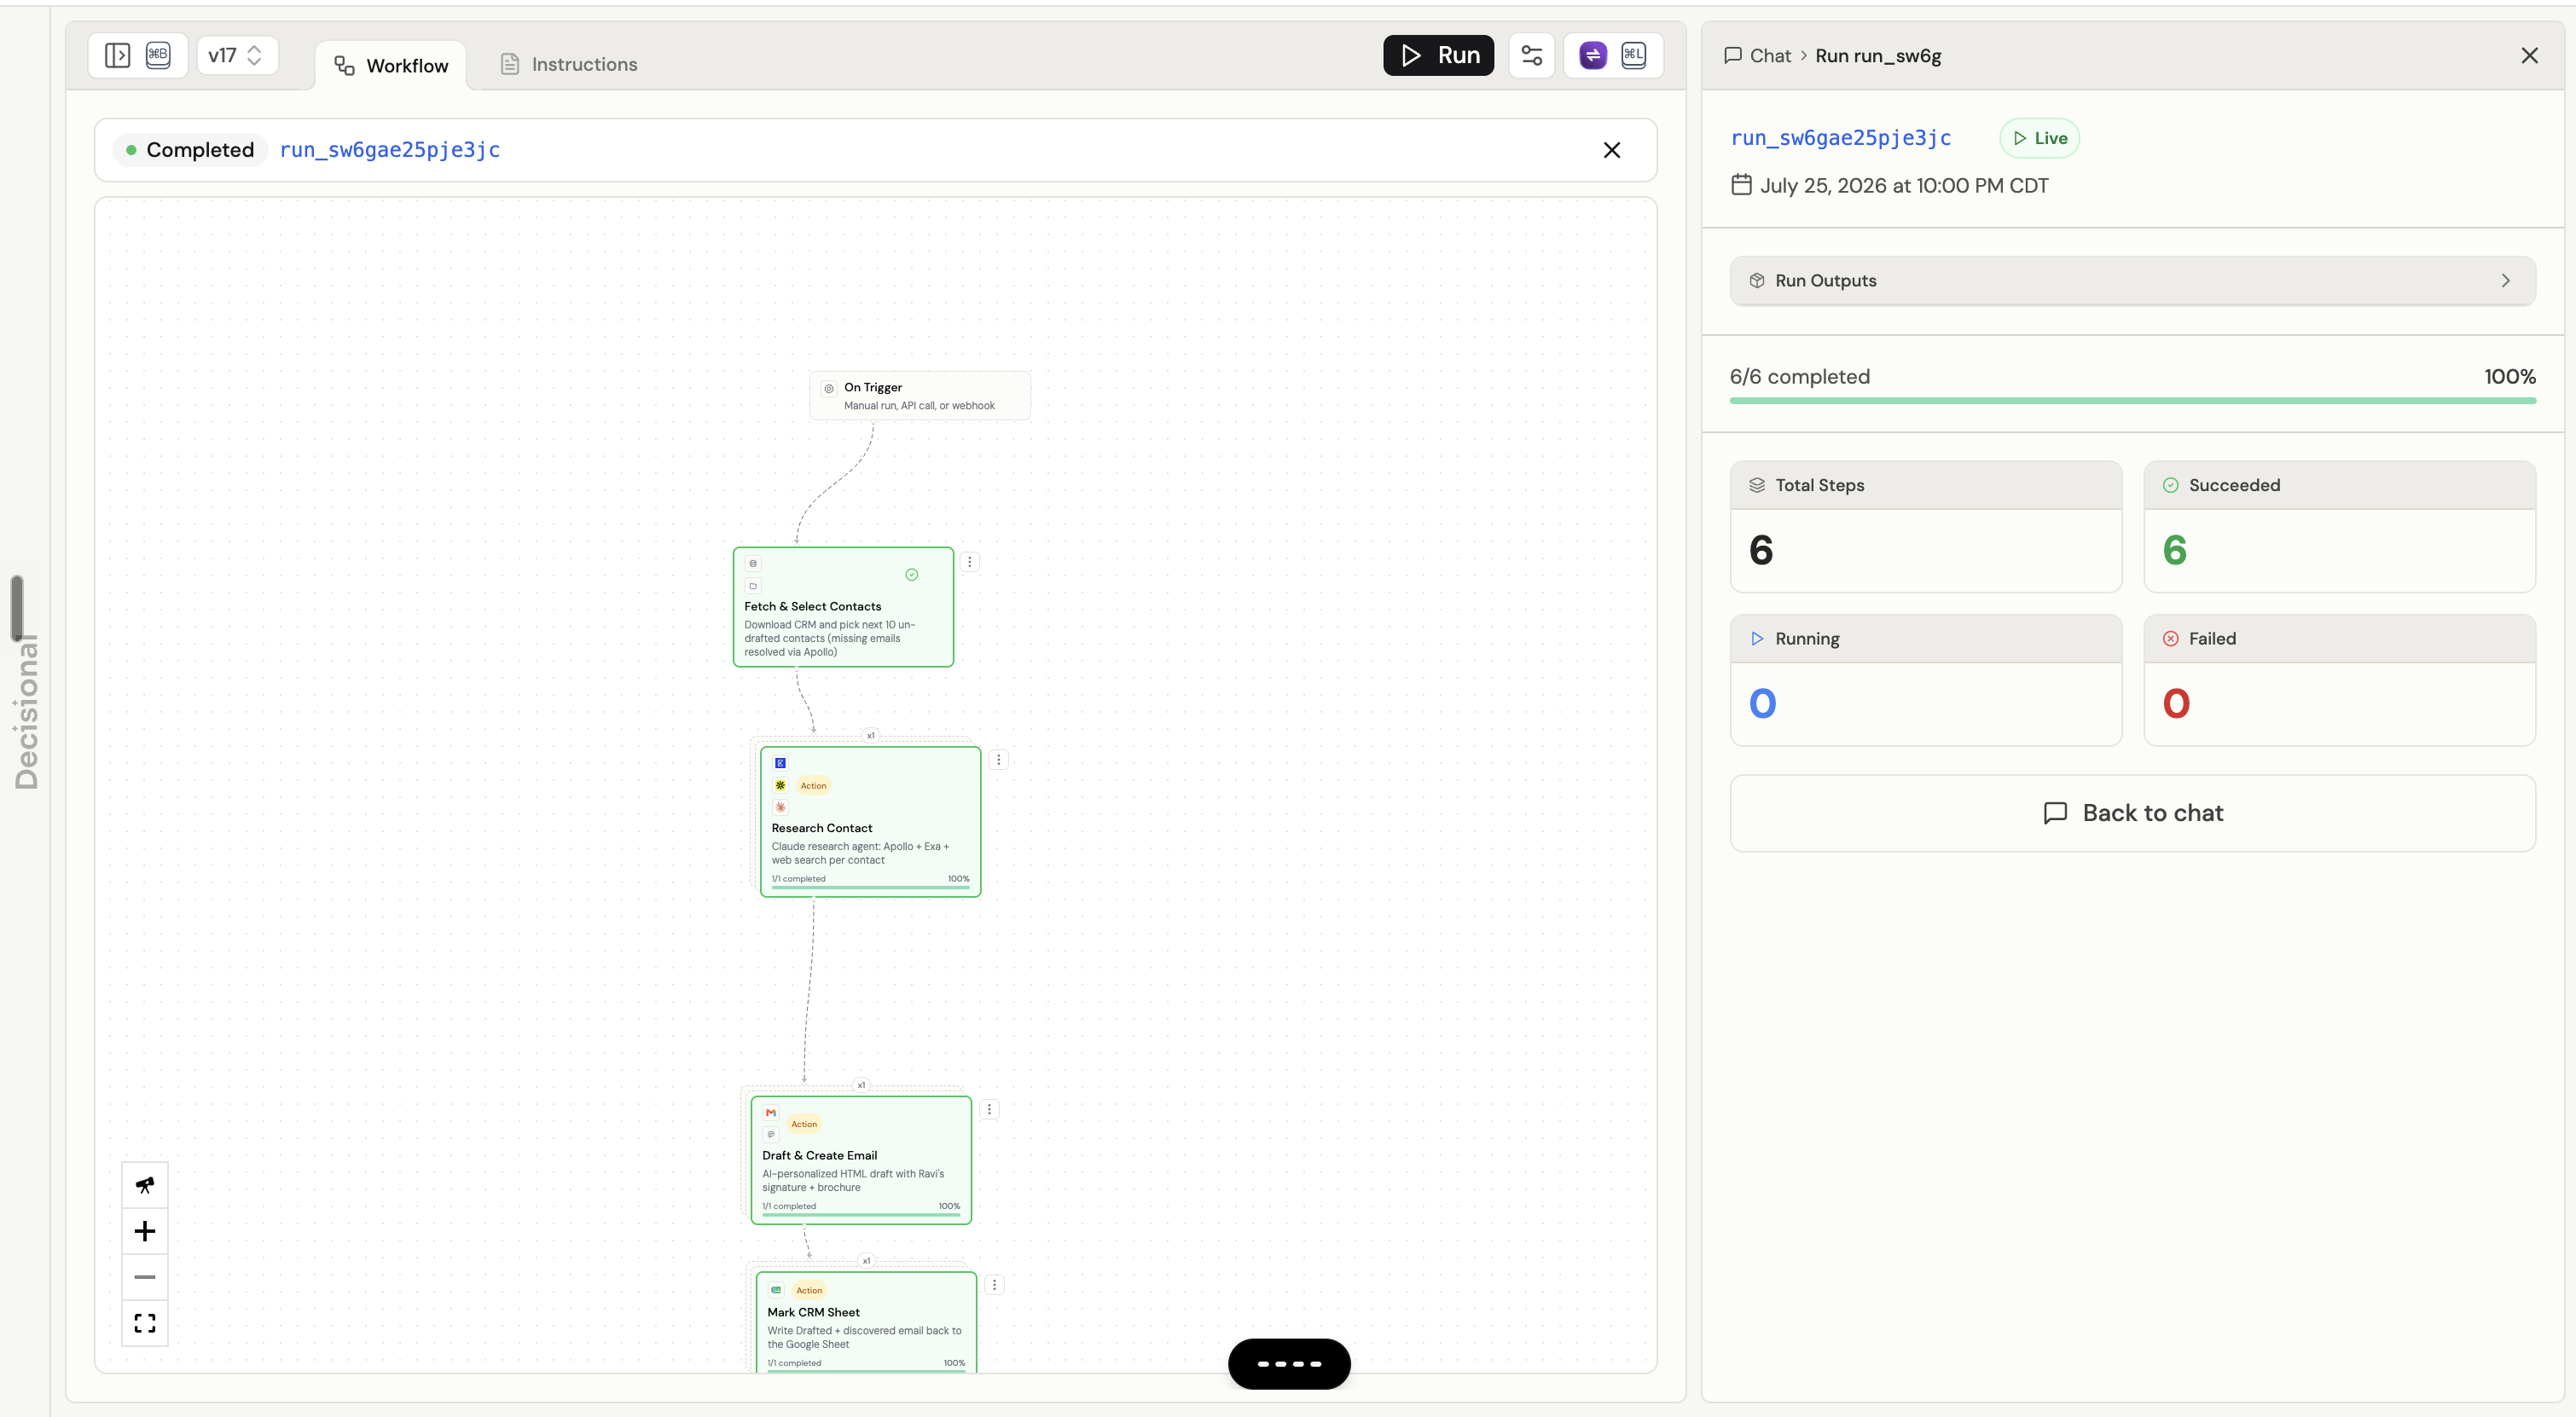This screenshot has width=2576, height=1417.
Task: Click the Total Steps card
Action: (1926, 527)
